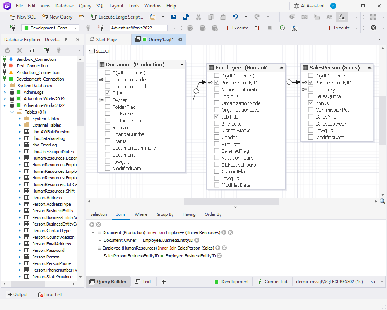Screen dimensions: 387x310
Task: Click the Output panel at the bottom
Action: (17, 294)
